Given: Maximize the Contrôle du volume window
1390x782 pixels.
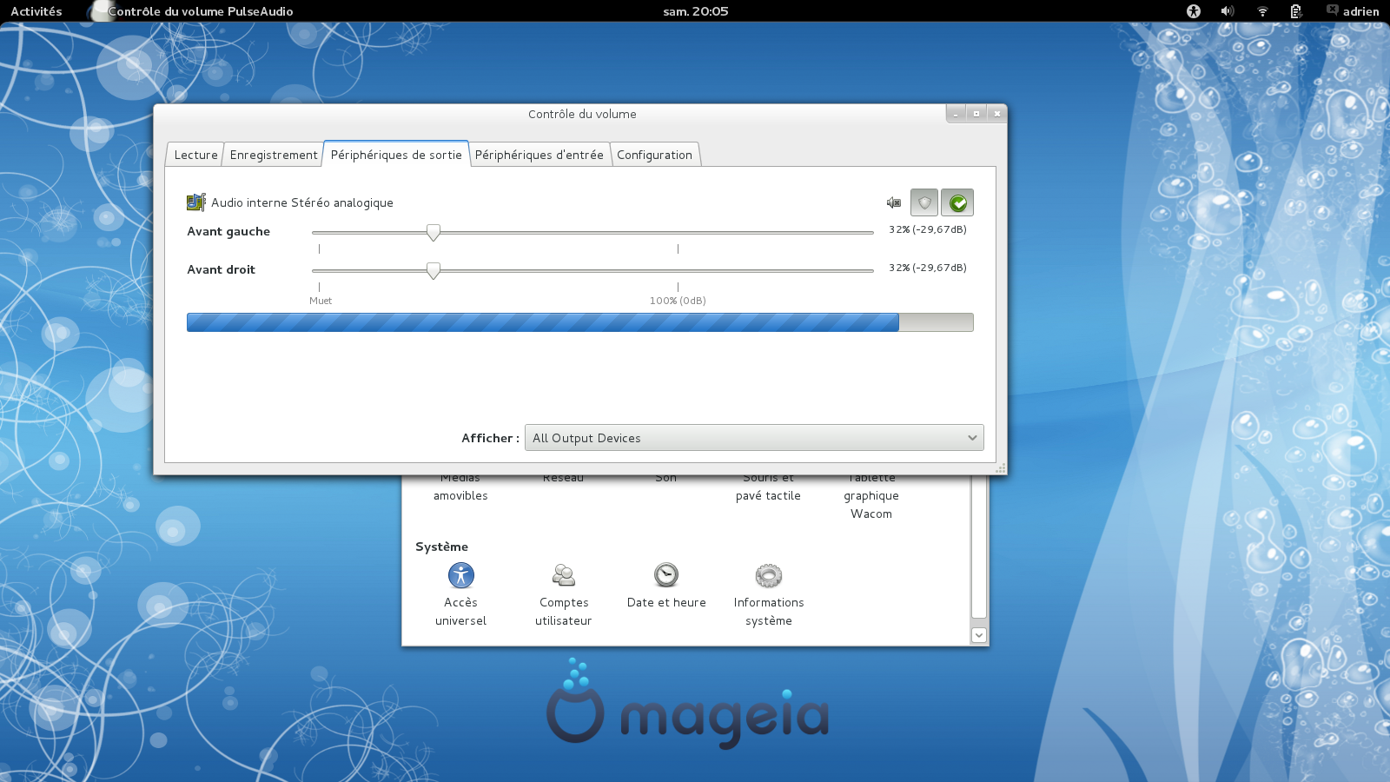Looking at the screenshot, I should tap(976, 114).
